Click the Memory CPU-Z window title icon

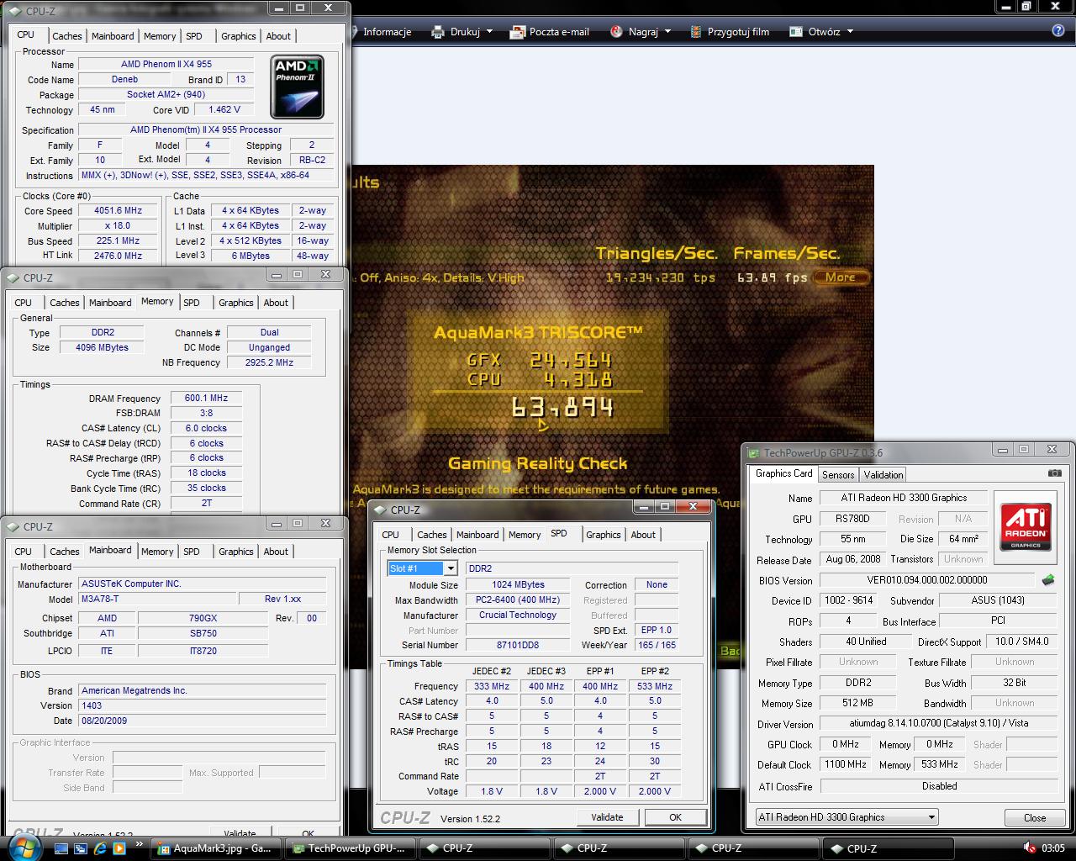click(x=13, y=277)
